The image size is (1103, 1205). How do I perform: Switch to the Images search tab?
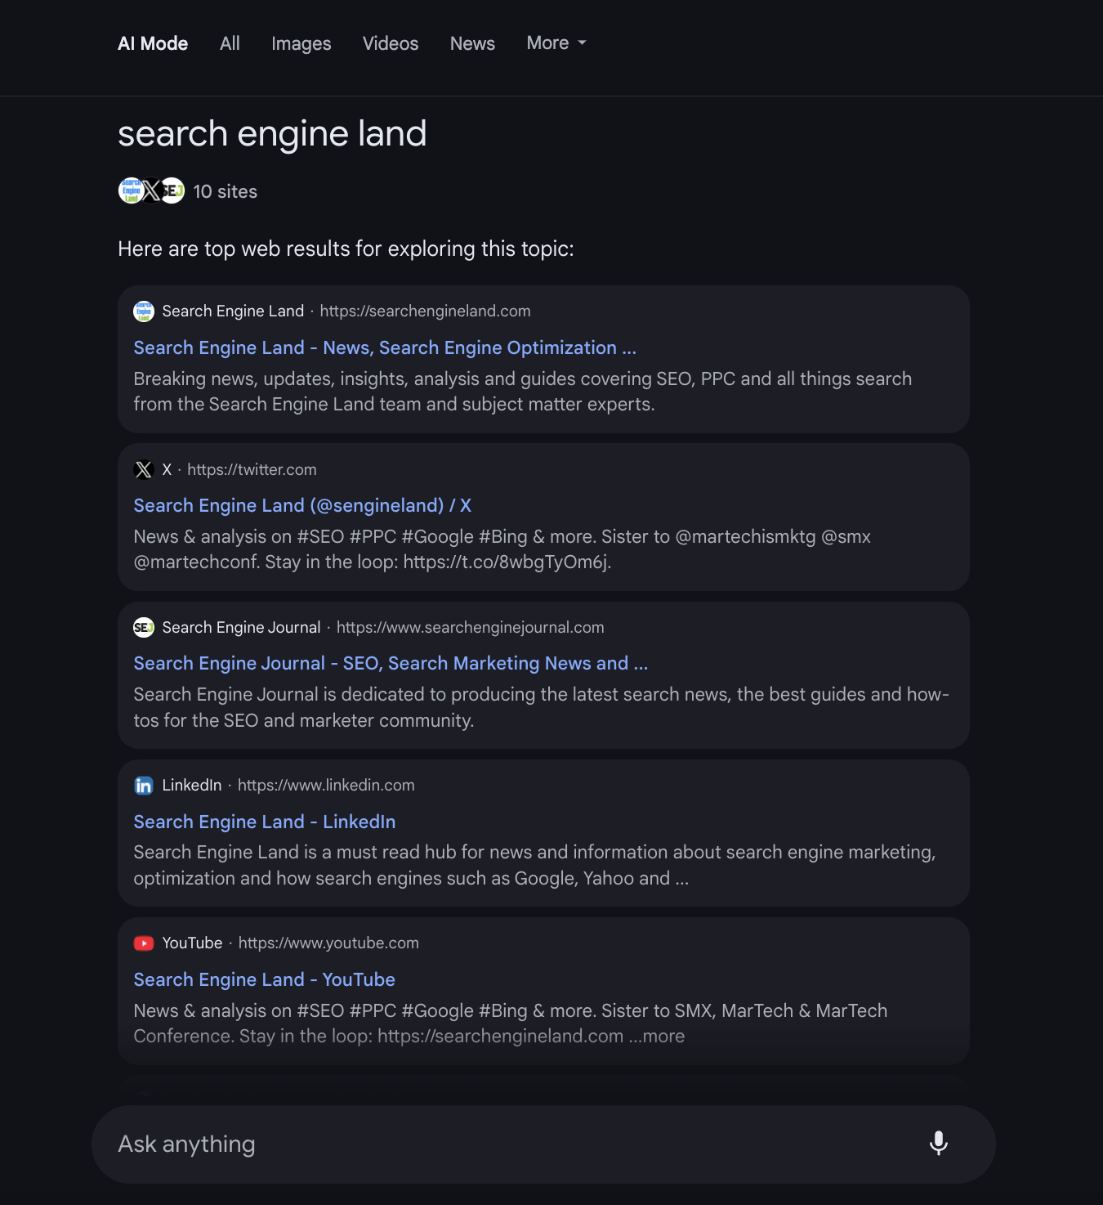[301, 43]
